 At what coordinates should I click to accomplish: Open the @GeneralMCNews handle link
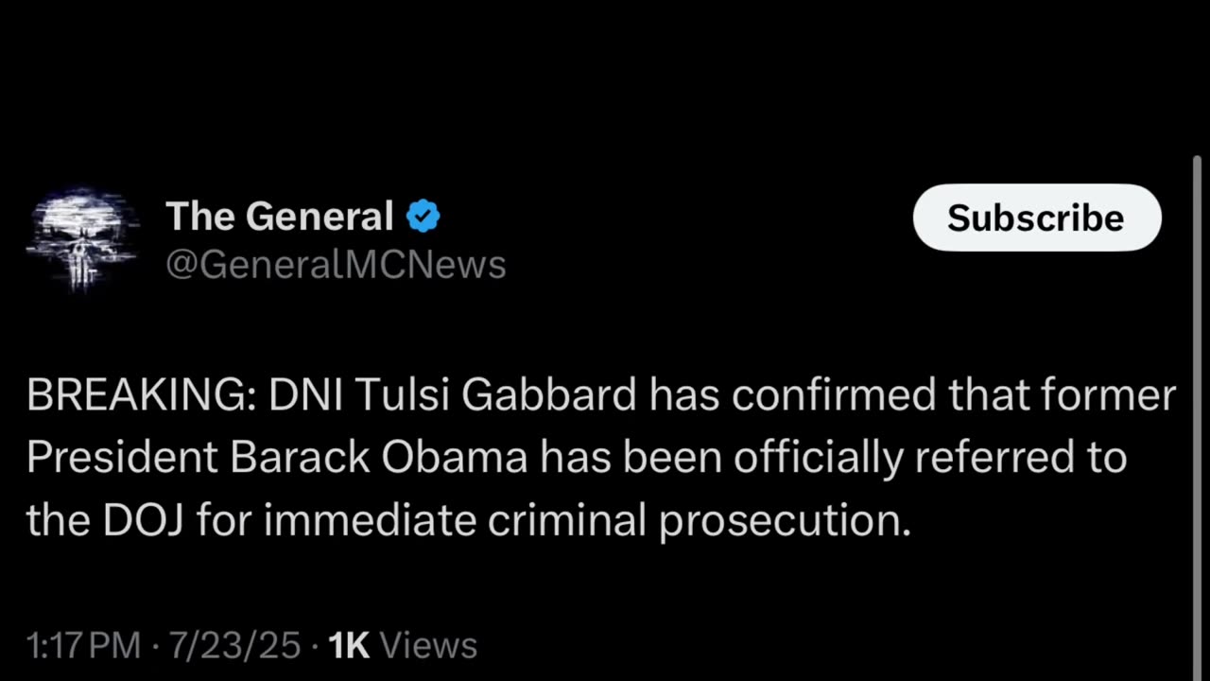336,265
